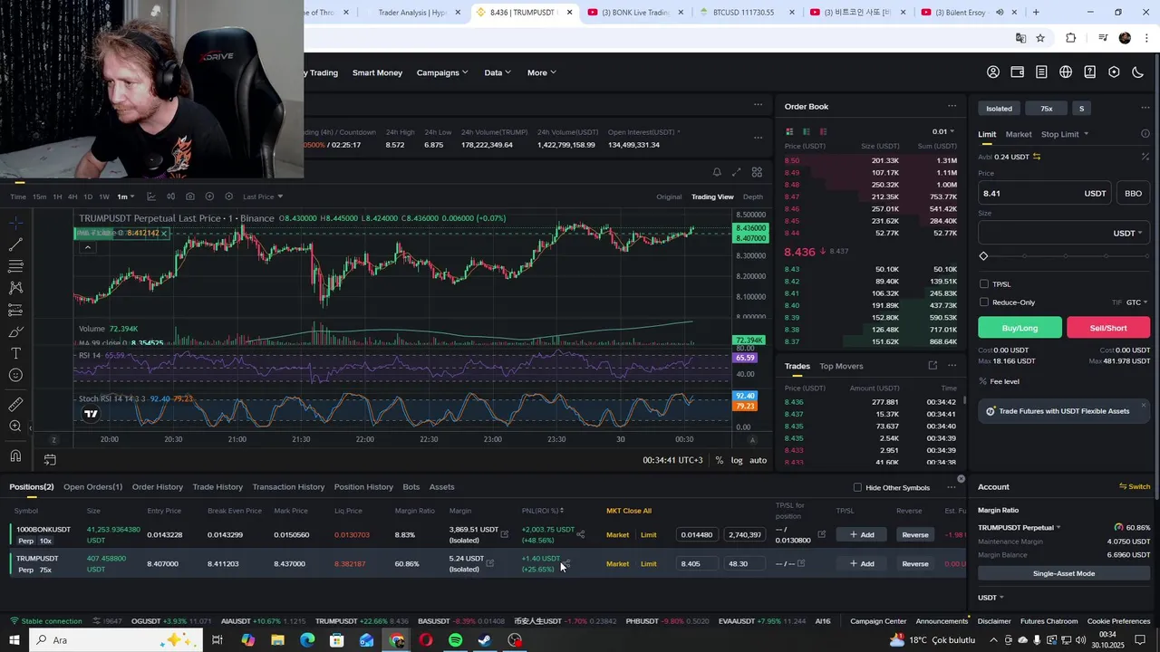Viewport: 1160px width, 652px height.
Task: Open Spotify from the Windows taskbar
Action: point(455,640)
